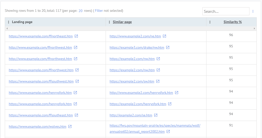Open the Filter link
262x138 pixels.
[99, 11]
